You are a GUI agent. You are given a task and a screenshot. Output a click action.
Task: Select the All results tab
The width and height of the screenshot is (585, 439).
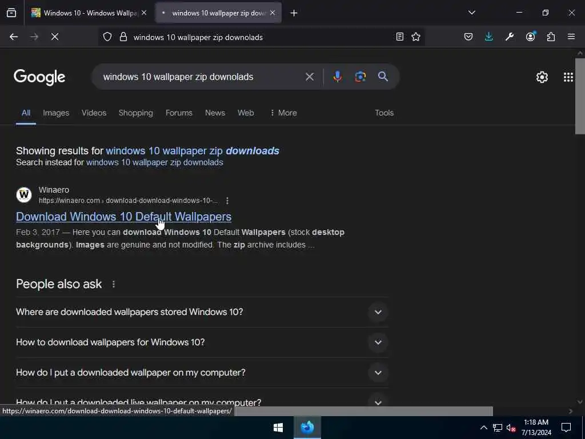(x=26, y=113)
